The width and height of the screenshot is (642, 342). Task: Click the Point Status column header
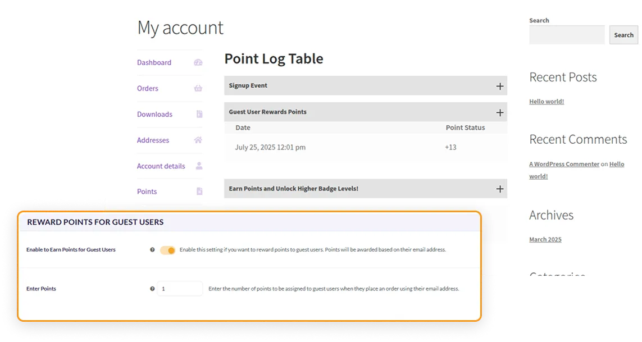[x=465, y=127]
